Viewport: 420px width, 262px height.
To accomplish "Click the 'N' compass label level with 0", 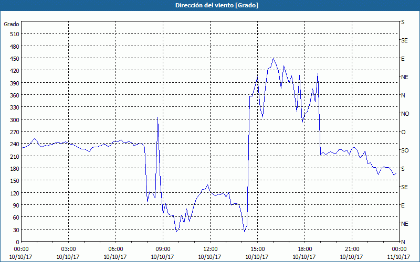I will [403, 242].
